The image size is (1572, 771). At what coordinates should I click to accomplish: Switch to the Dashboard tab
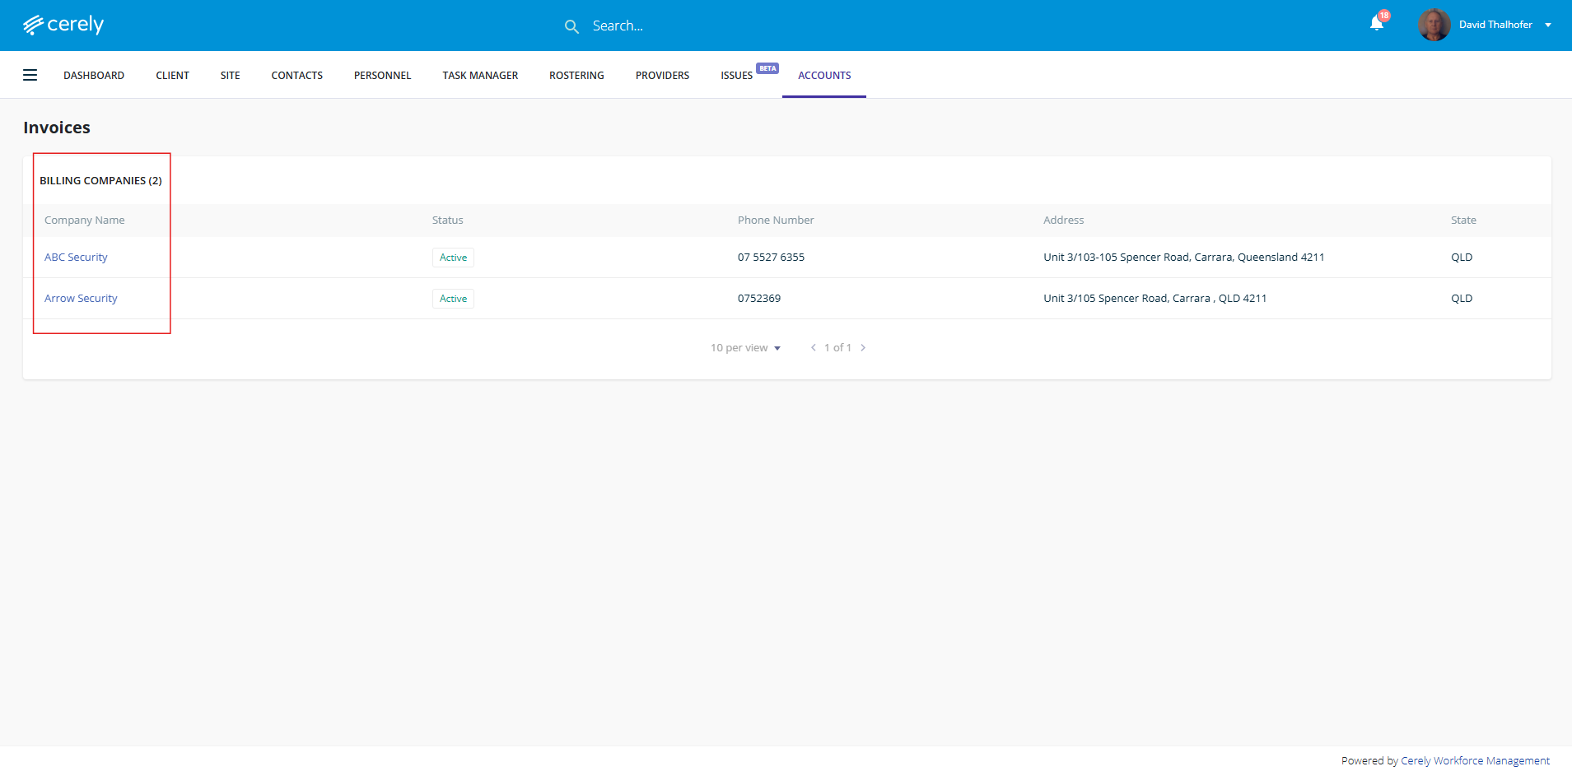click(x=94, y=75)
